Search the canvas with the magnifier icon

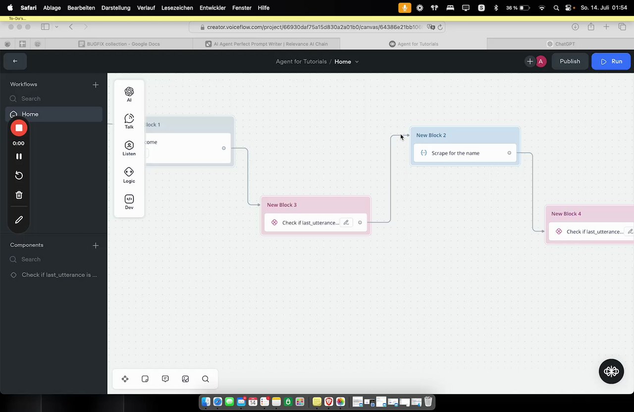206,379
